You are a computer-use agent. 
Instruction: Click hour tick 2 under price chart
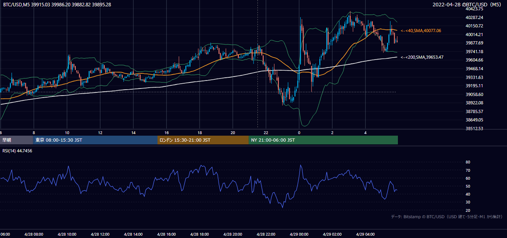pyautogui.click(x=332, y=132)
